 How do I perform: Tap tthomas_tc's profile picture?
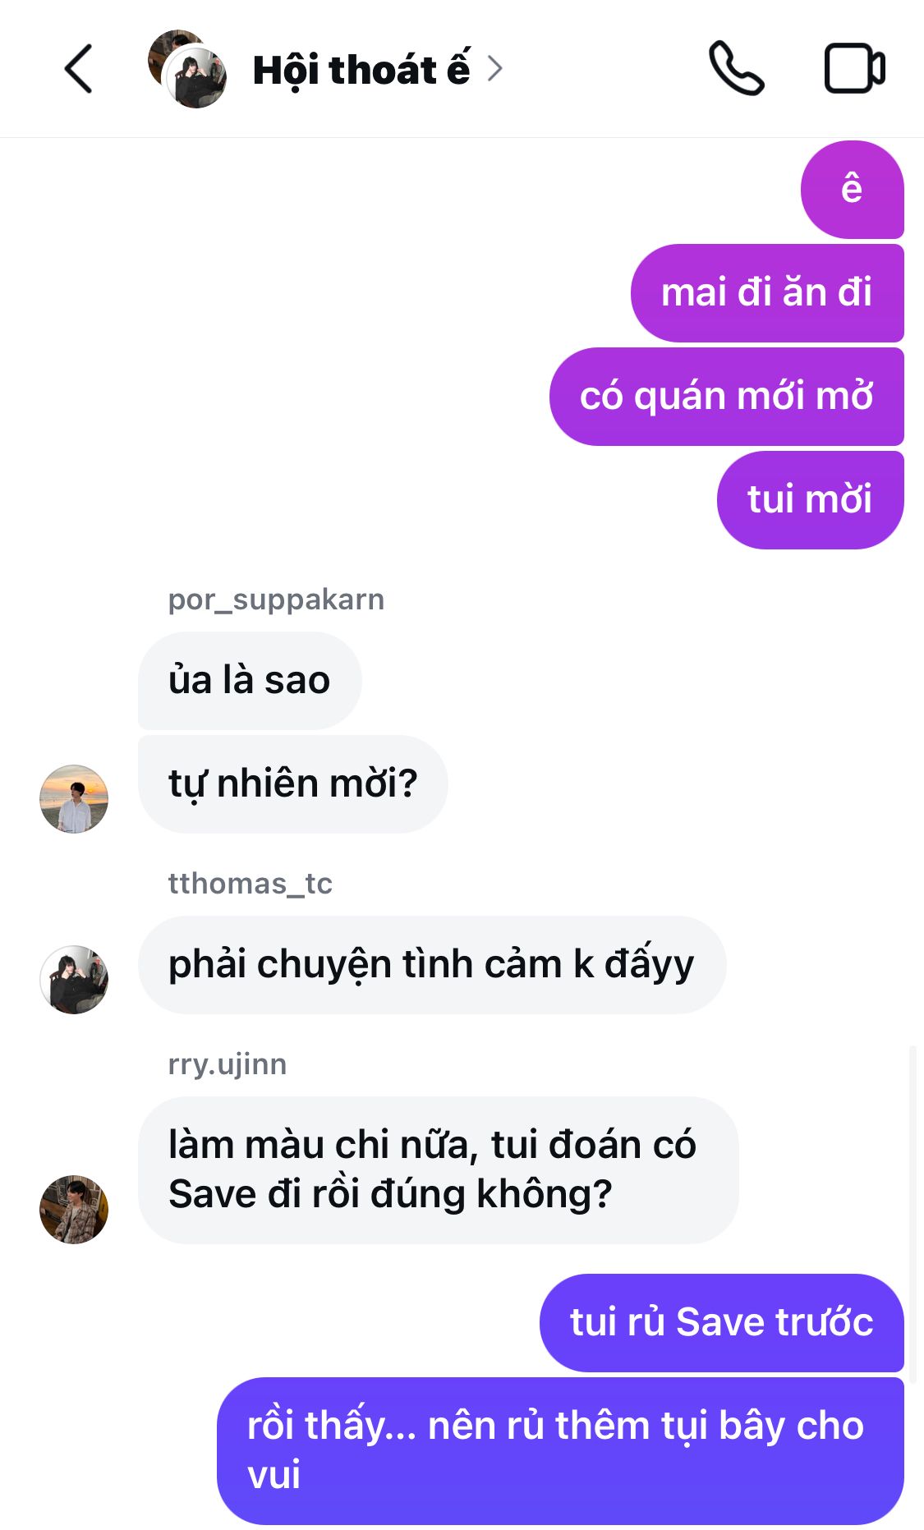click(74, 980)
